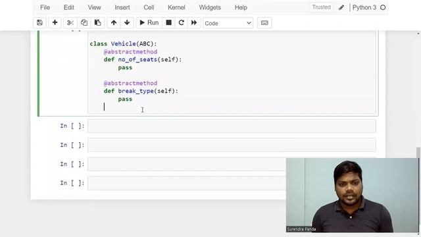Open the Kernel menu

[x=176, y=7]
